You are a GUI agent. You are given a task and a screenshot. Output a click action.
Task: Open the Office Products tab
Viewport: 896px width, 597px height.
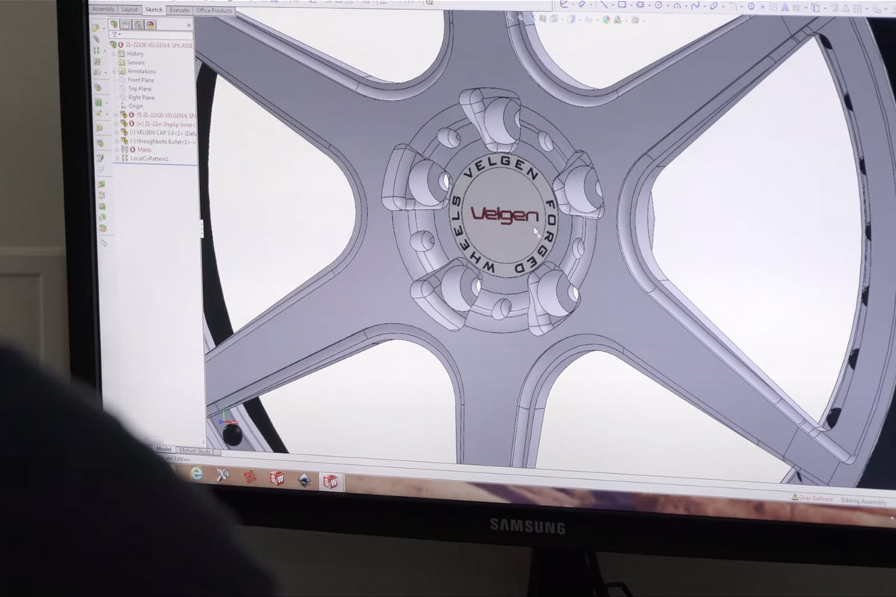point(214,11)
